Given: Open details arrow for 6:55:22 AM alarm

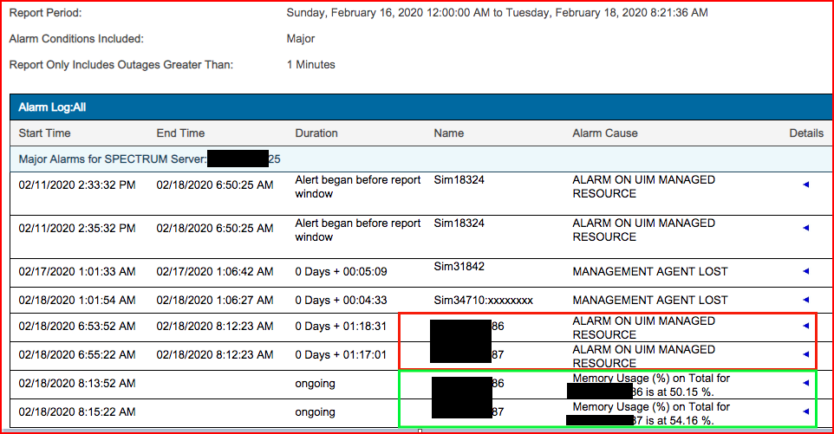Looking at the screenshot, I should pyautogui.click(x=806, y=354).
